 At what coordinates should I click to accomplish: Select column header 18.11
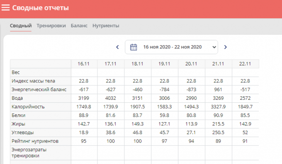137,64
